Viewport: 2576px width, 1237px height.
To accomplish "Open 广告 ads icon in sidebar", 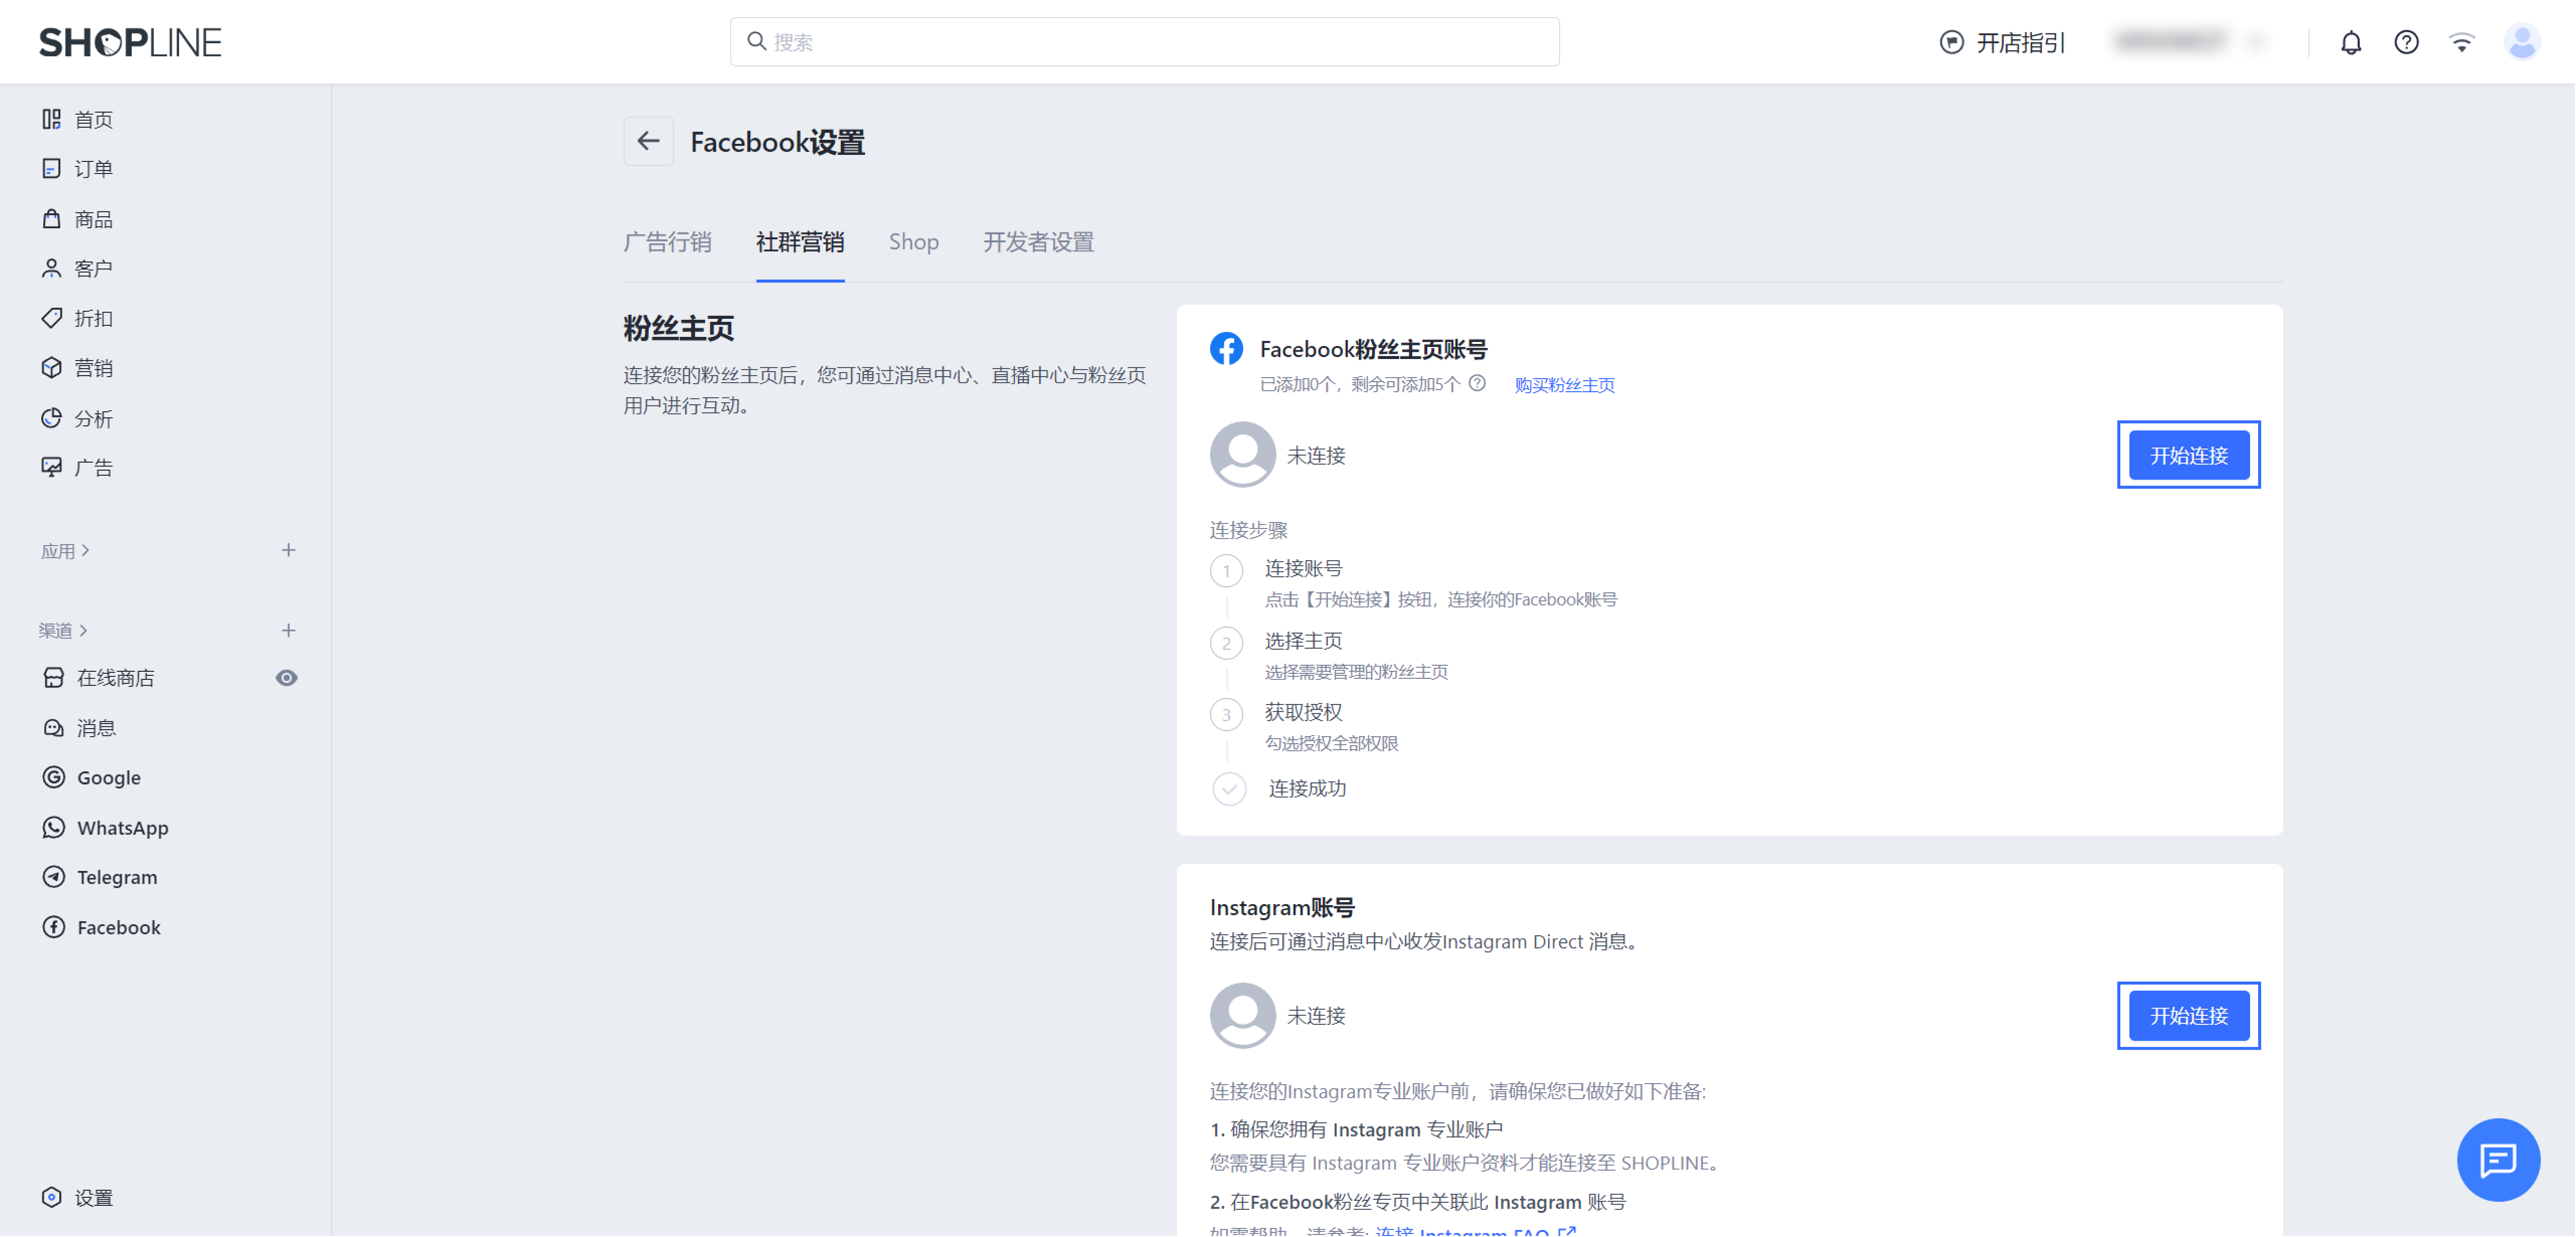I will 52,467.
